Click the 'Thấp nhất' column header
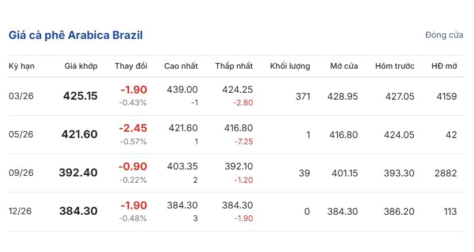 234,66
